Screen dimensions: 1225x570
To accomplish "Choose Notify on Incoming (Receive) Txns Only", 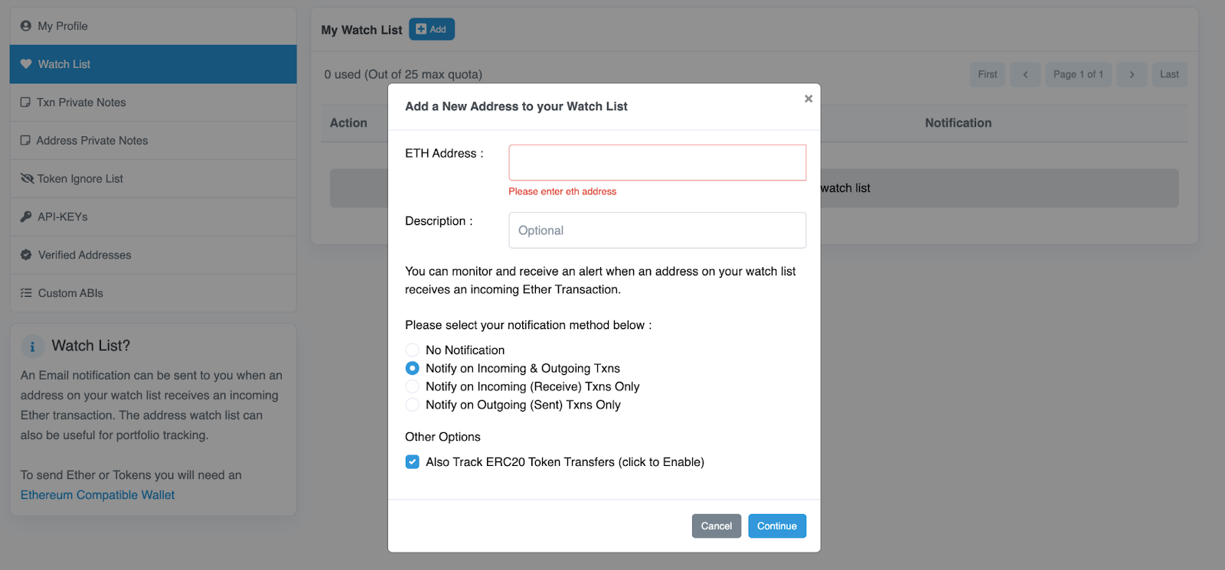I will (413, 387).
